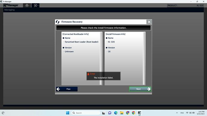
Task: Restore down the R+ Manager window
Action: [x=197, y=1]
